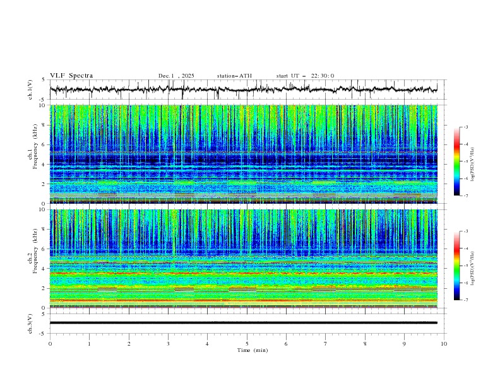Viewport: 500px width, 386px height.
Task: Click the ch.2 spectrogram color bar
Action: coord(456,266)
